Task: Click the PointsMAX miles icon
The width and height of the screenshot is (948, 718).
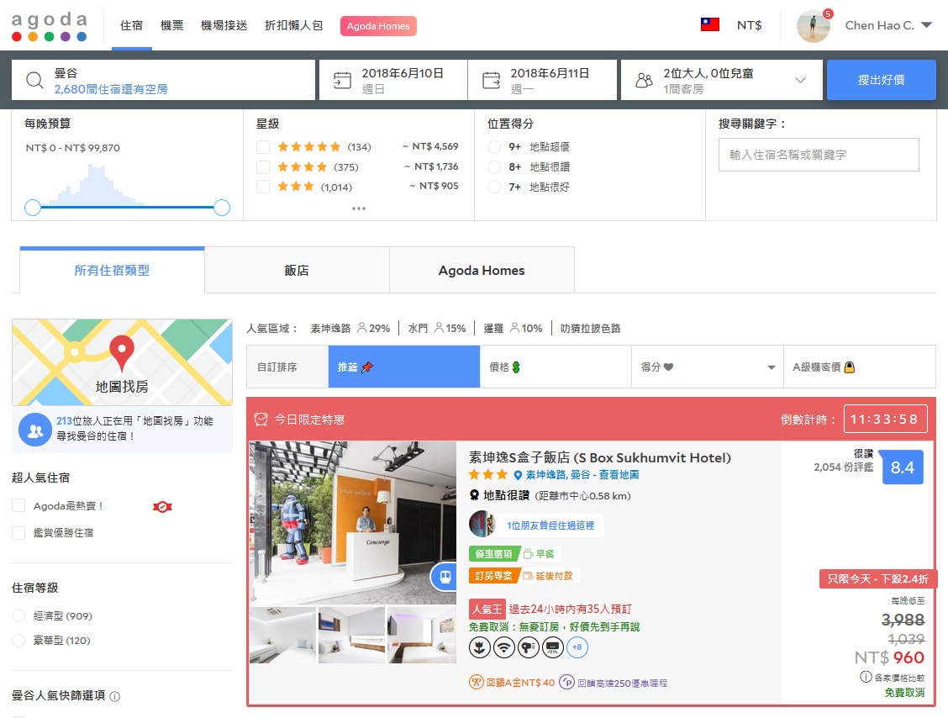Action: (x=566, y=683)
